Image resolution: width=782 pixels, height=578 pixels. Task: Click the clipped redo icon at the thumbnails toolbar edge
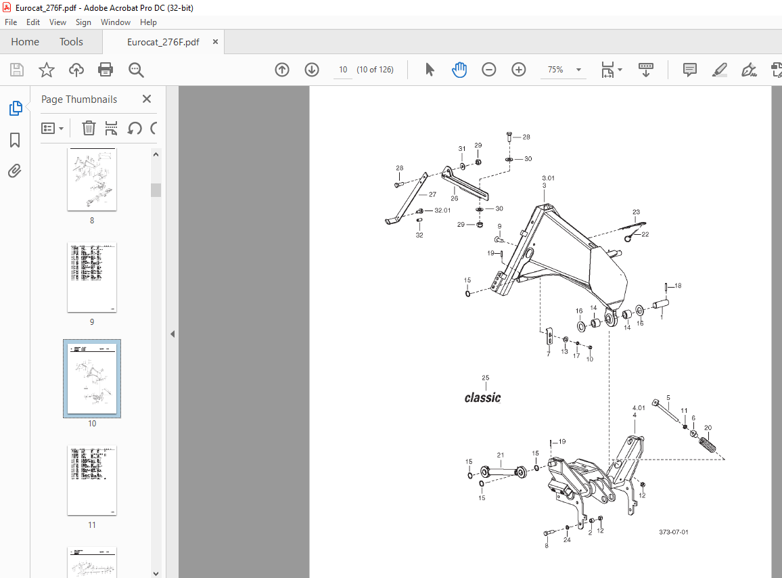coord(154,129)
